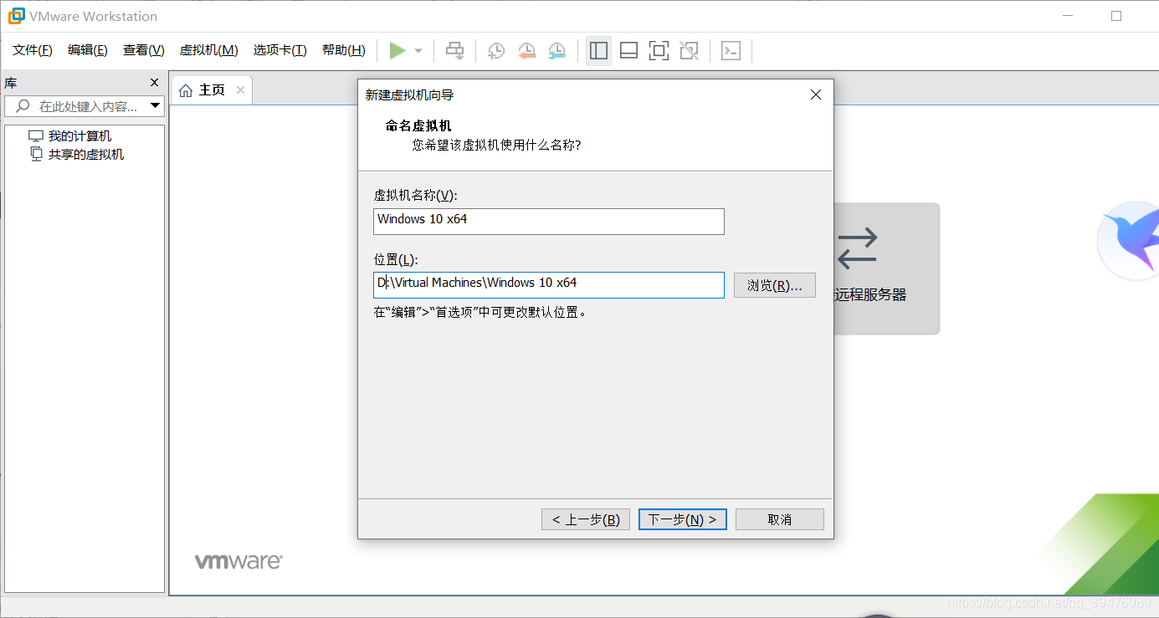
Task: Maximize the VMware Workstation window
Action: [x=1116, y=16]
